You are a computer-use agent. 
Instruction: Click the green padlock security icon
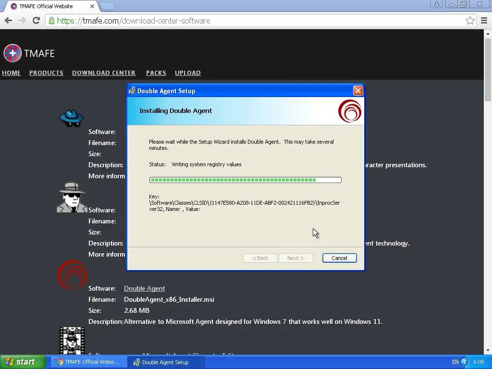click(51, 21)
